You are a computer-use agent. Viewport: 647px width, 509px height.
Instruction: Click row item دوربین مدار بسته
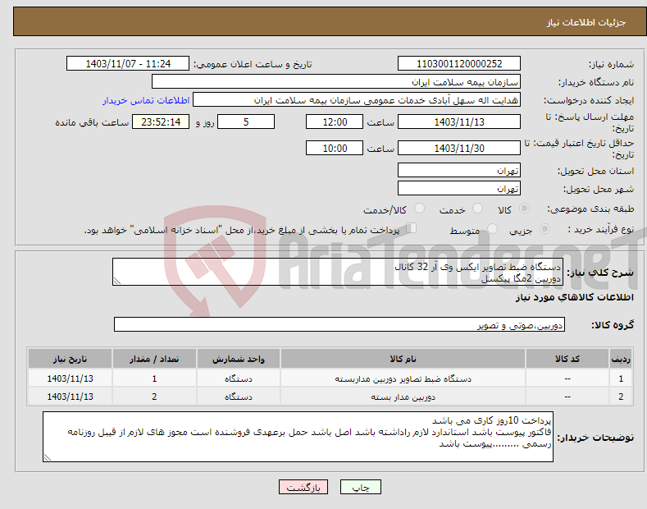(x=403, y=397)
